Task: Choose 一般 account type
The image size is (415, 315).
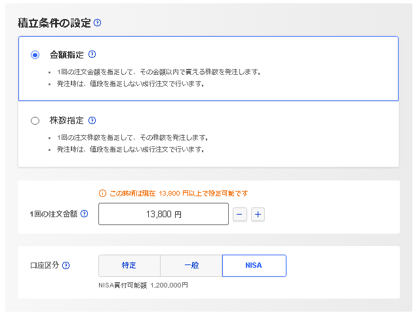Action: [191, 266]
